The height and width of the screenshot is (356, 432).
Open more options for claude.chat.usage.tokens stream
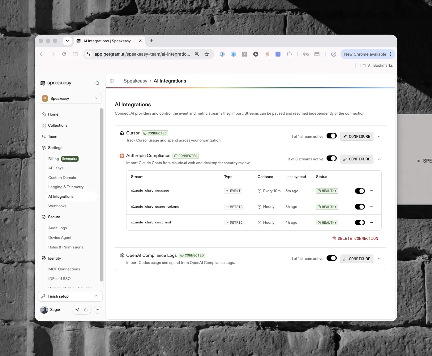(x=371, y=207)
